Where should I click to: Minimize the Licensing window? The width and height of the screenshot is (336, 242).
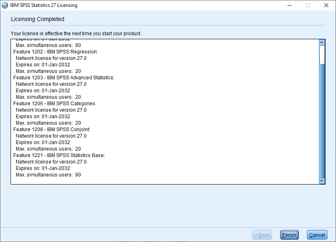(289, 5)
